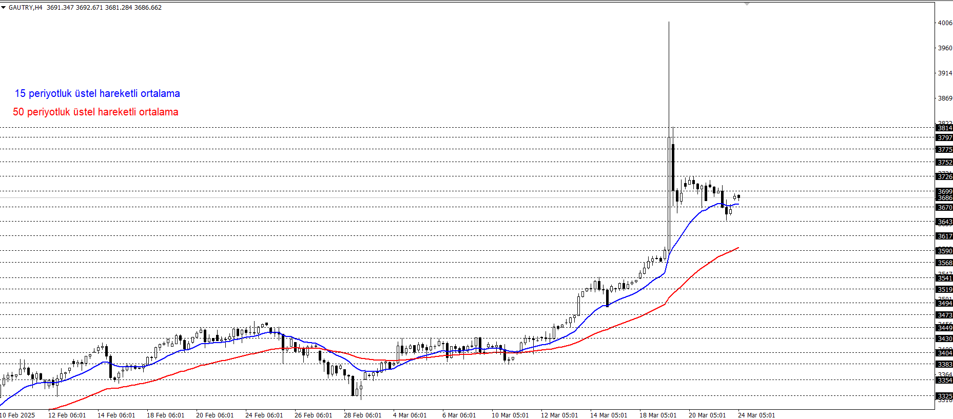Click the 3383 price level label
The height and width of the screenshot is (419, 953).
pos(945,364)
